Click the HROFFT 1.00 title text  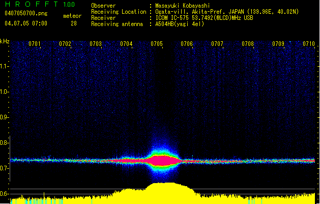coord(39,5)
